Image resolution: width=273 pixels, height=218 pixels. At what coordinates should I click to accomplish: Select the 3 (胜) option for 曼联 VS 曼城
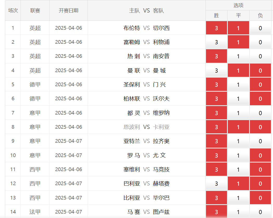click(216, 70)
